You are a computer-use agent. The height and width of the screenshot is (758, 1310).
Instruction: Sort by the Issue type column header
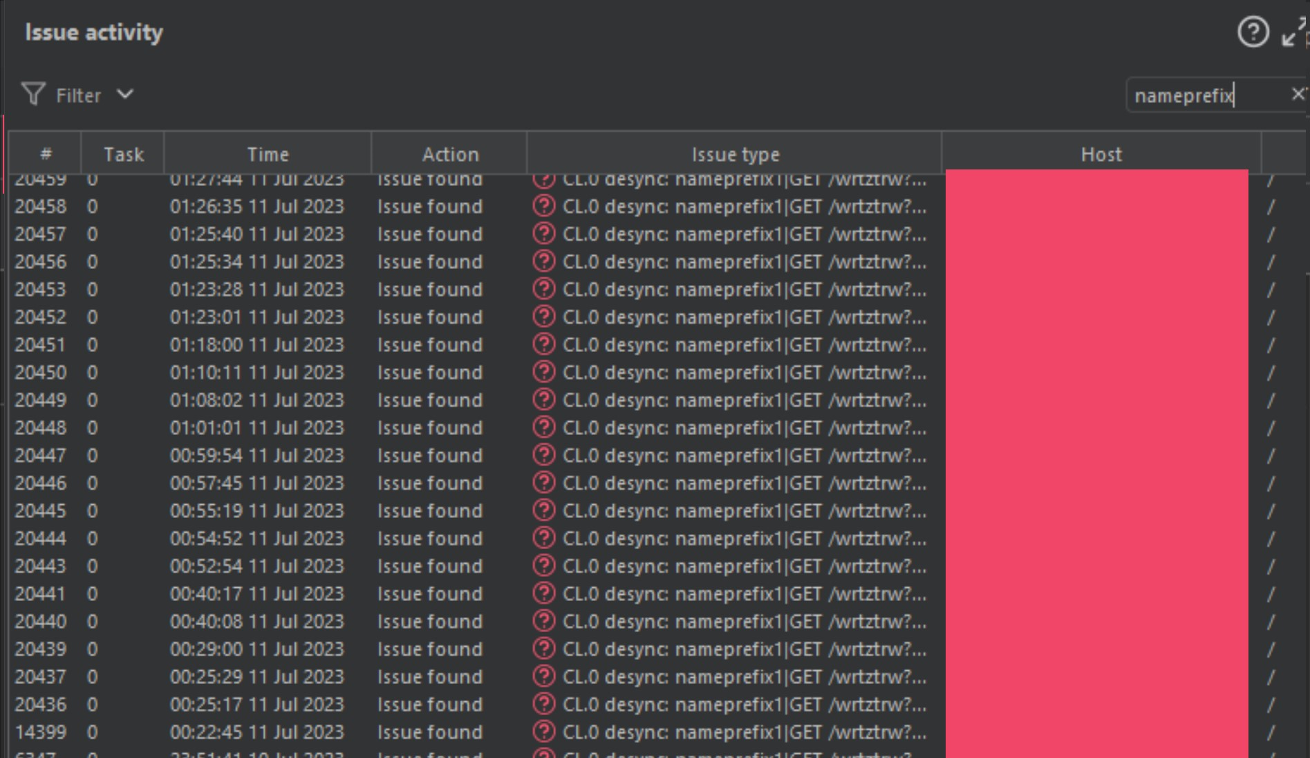click(x=735, y=154)
